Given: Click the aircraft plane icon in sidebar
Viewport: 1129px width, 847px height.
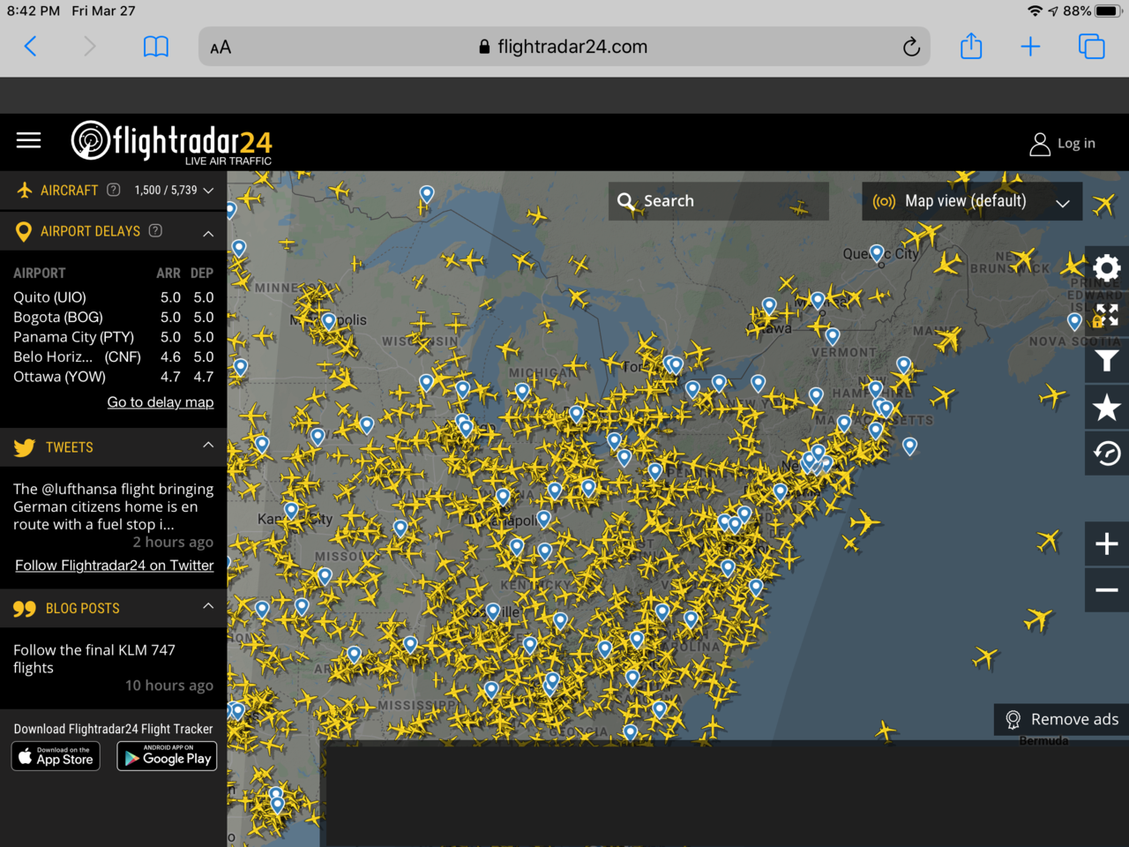Looking at the screenshot, I should [25, 190].
